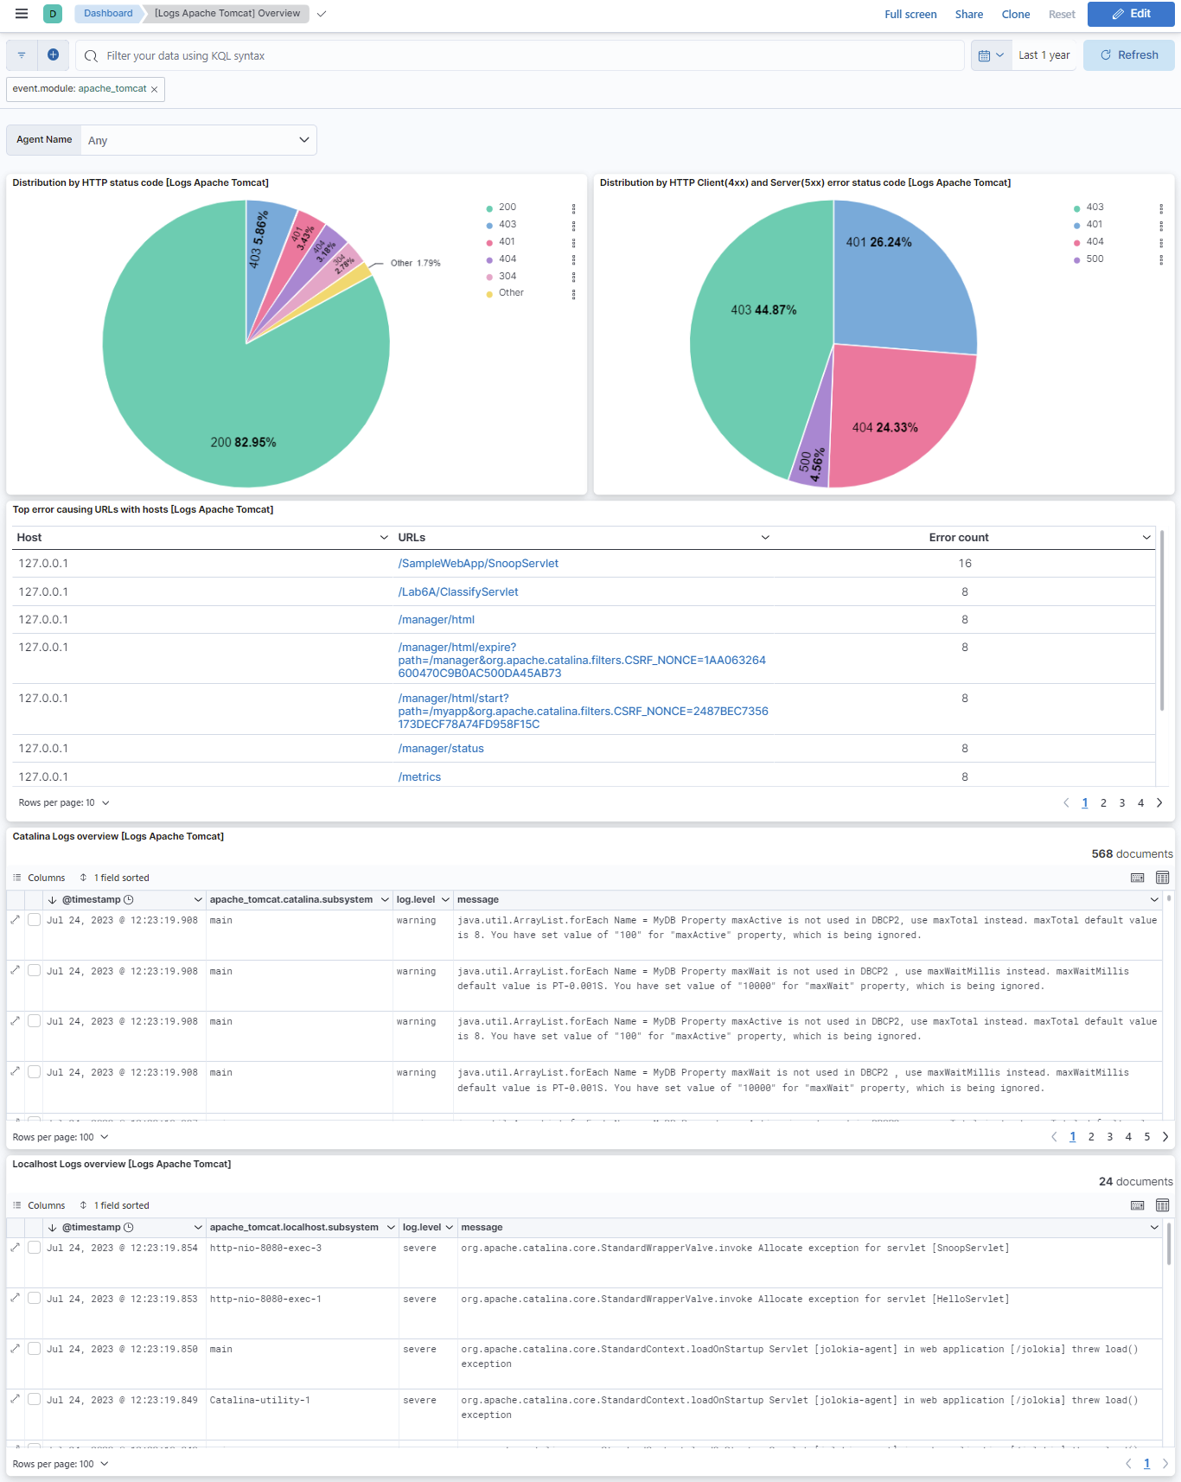This screenshot has width=1181, height=1482.
Task: Open the filter options menu icon
Action: pos(22,55)
